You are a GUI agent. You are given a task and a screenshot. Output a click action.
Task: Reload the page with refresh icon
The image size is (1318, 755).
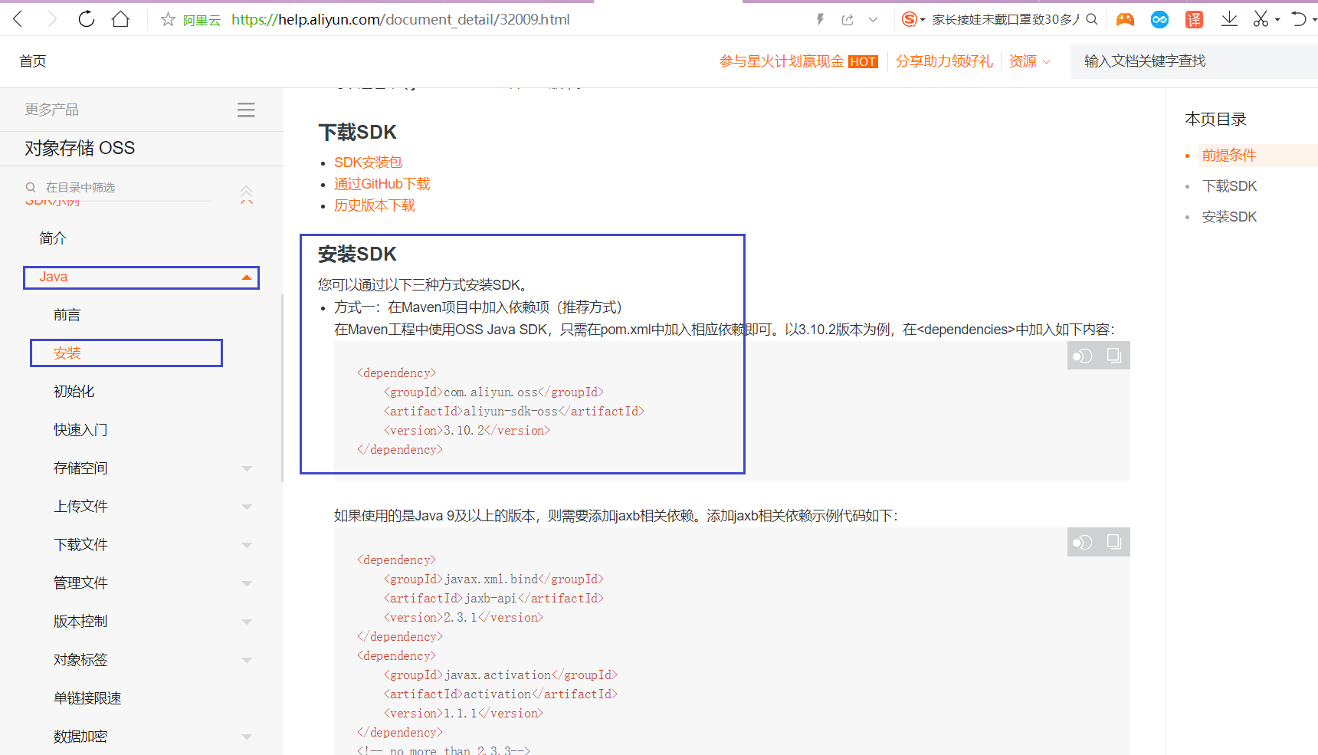[x=87, y=19]
